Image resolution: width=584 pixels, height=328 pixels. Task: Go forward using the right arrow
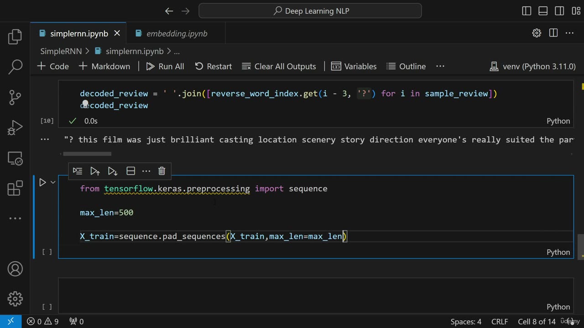pos(186,11)
